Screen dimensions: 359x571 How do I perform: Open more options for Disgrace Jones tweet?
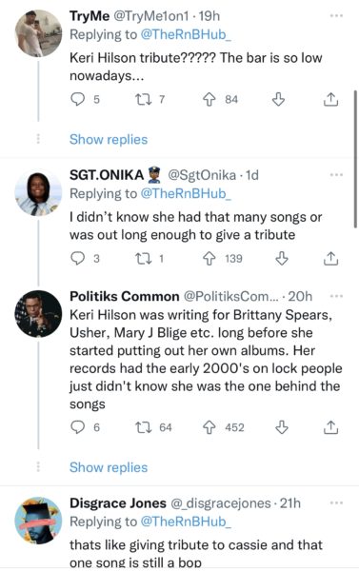[336, 502]
